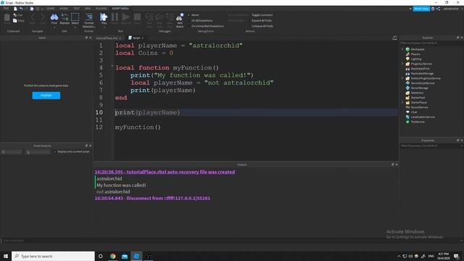This screenshot has height=261, width=464.
Task: Open auto-recovery file message link in Output
Action: point(165,172)
